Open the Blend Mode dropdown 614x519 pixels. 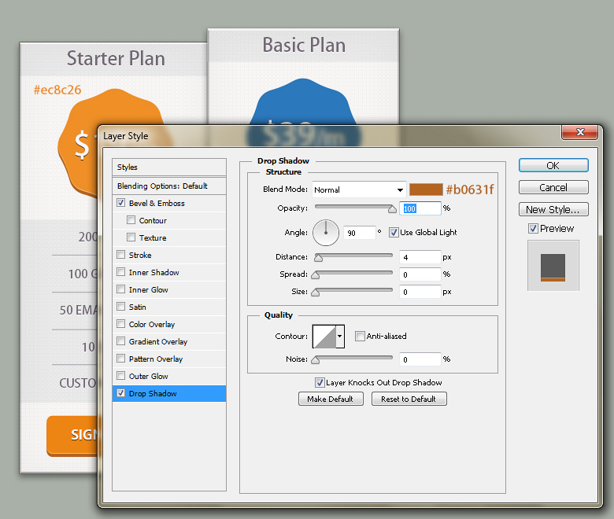[x=358, y=190]
